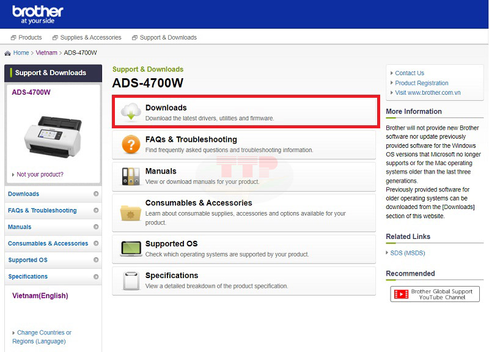Expand Downloads arrow in left sidebar
Image resolution: width=489 pixels, height=352 pixels.
point(96,194)
